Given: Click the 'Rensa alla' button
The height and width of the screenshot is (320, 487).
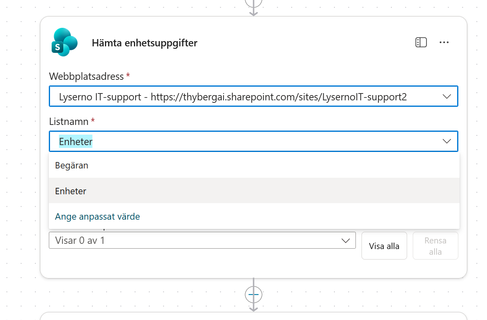Looking at the screenshot, I should (435, 246).
